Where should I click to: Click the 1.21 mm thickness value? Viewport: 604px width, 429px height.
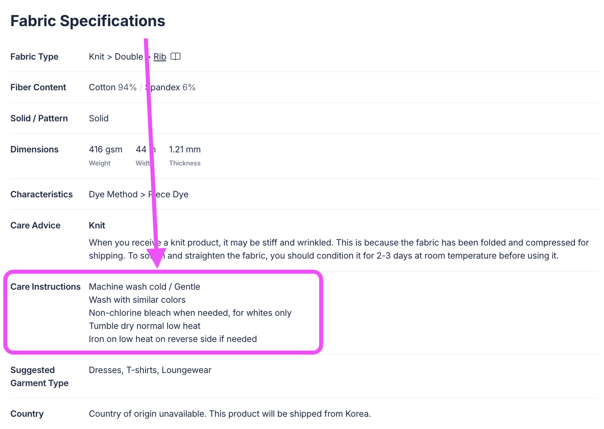coord(185,150)
